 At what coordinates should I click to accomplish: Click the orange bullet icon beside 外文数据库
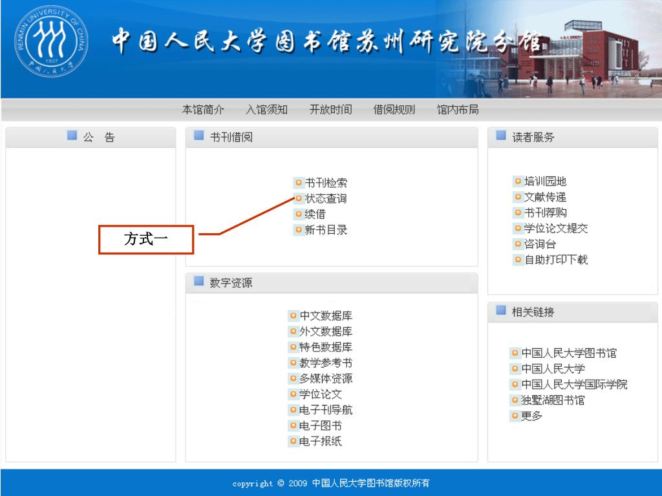click(x=294, y=331)
